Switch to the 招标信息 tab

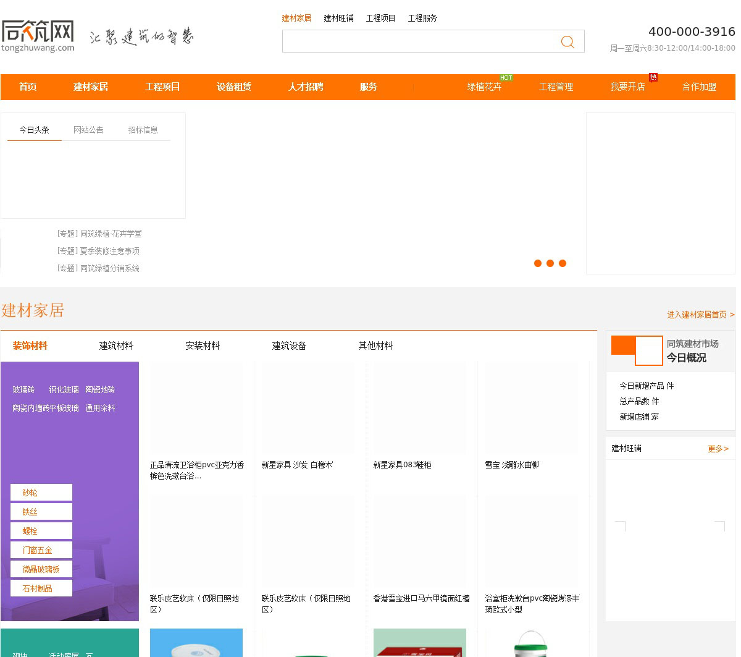click(143, 130)
